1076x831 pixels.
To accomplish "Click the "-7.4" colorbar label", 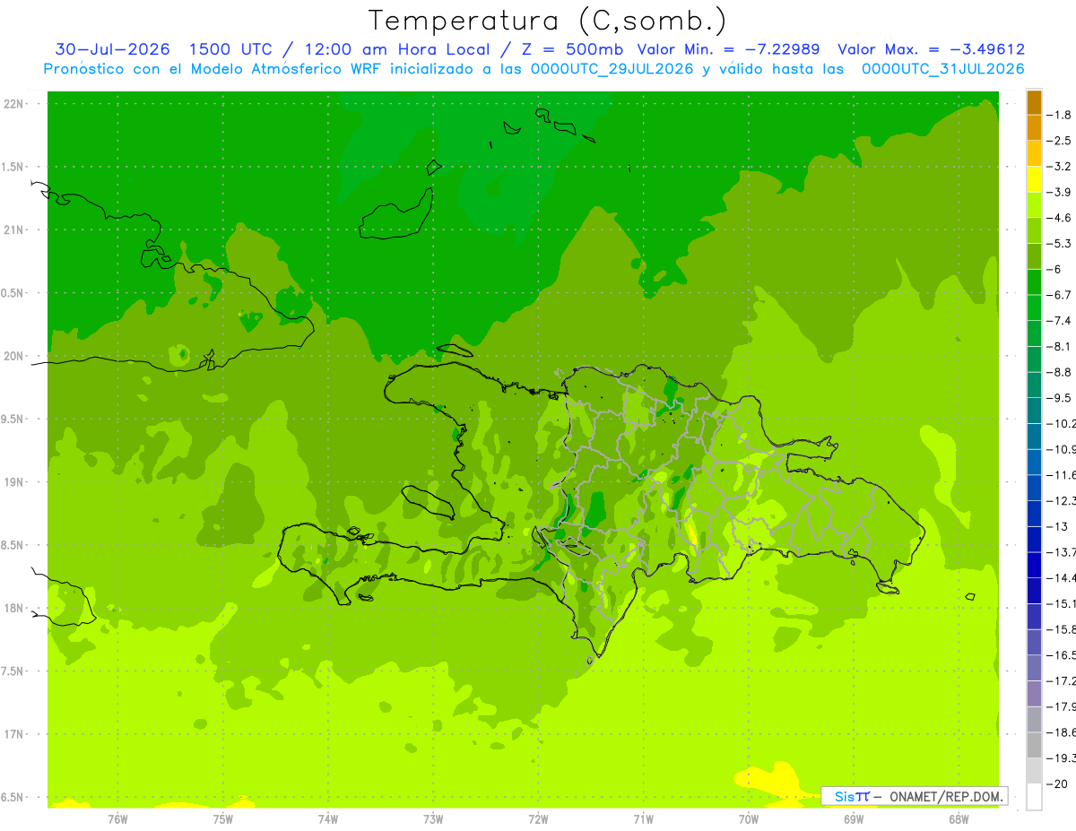I will pos(1060,321).
